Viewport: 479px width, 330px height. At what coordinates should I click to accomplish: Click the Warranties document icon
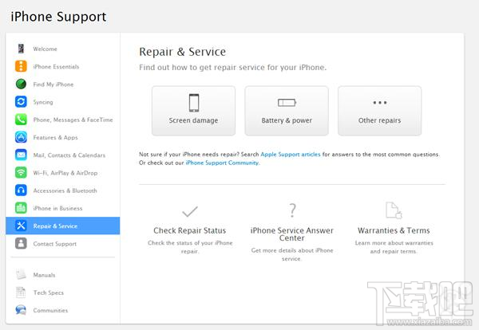tap(394, 210)
